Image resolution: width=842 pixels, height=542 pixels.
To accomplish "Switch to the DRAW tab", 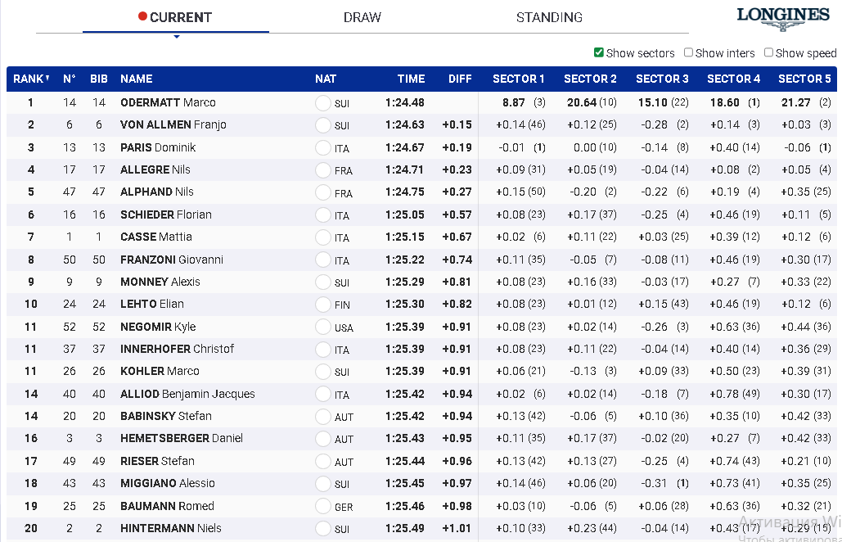I will click(x=362, y=17).
